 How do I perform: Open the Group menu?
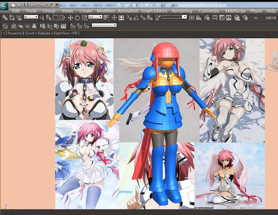point(49,11)
